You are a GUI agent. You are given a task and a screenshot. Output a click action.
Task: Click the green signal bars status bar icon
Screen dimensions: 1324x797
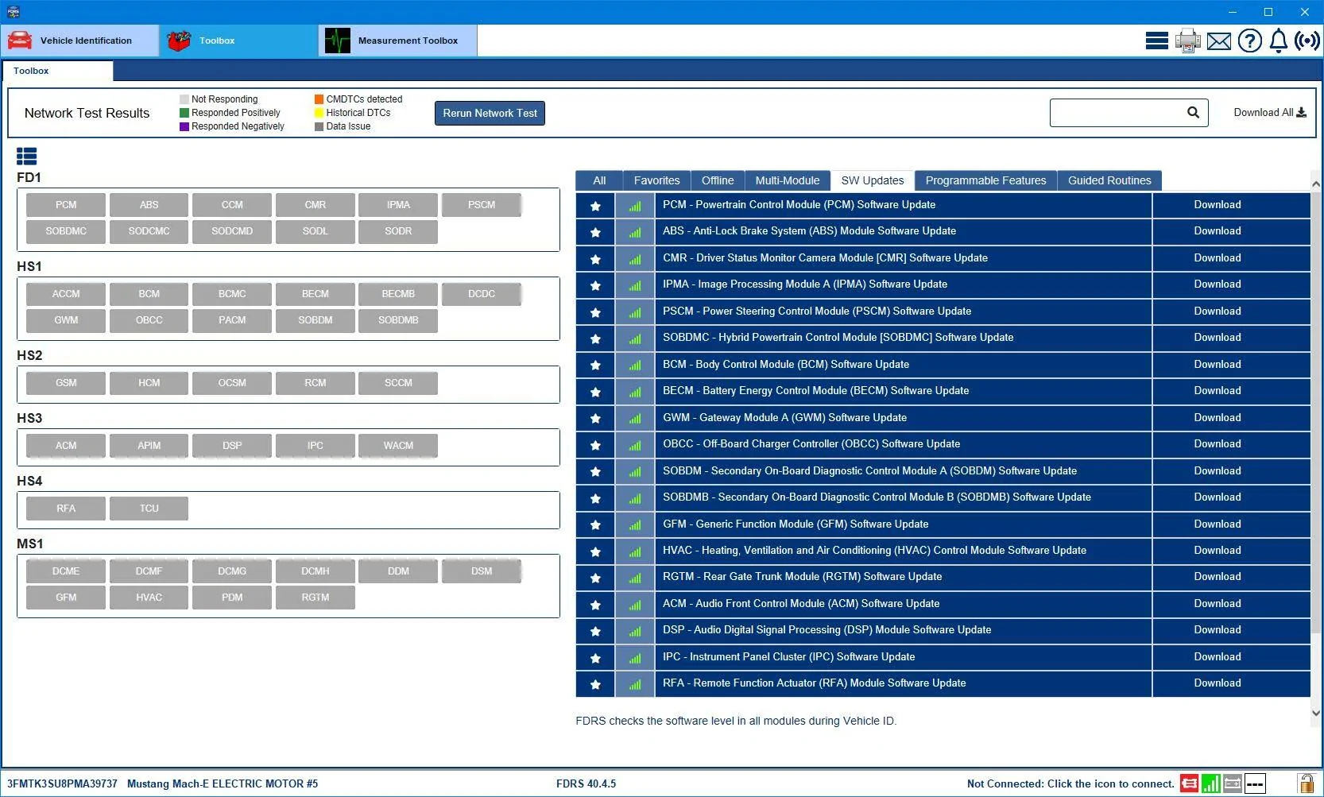tap(1211, 783)
